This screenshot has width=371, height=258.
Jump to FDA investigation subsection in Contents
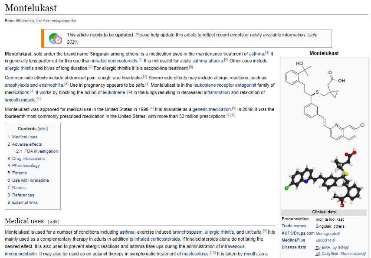(41, 151)
